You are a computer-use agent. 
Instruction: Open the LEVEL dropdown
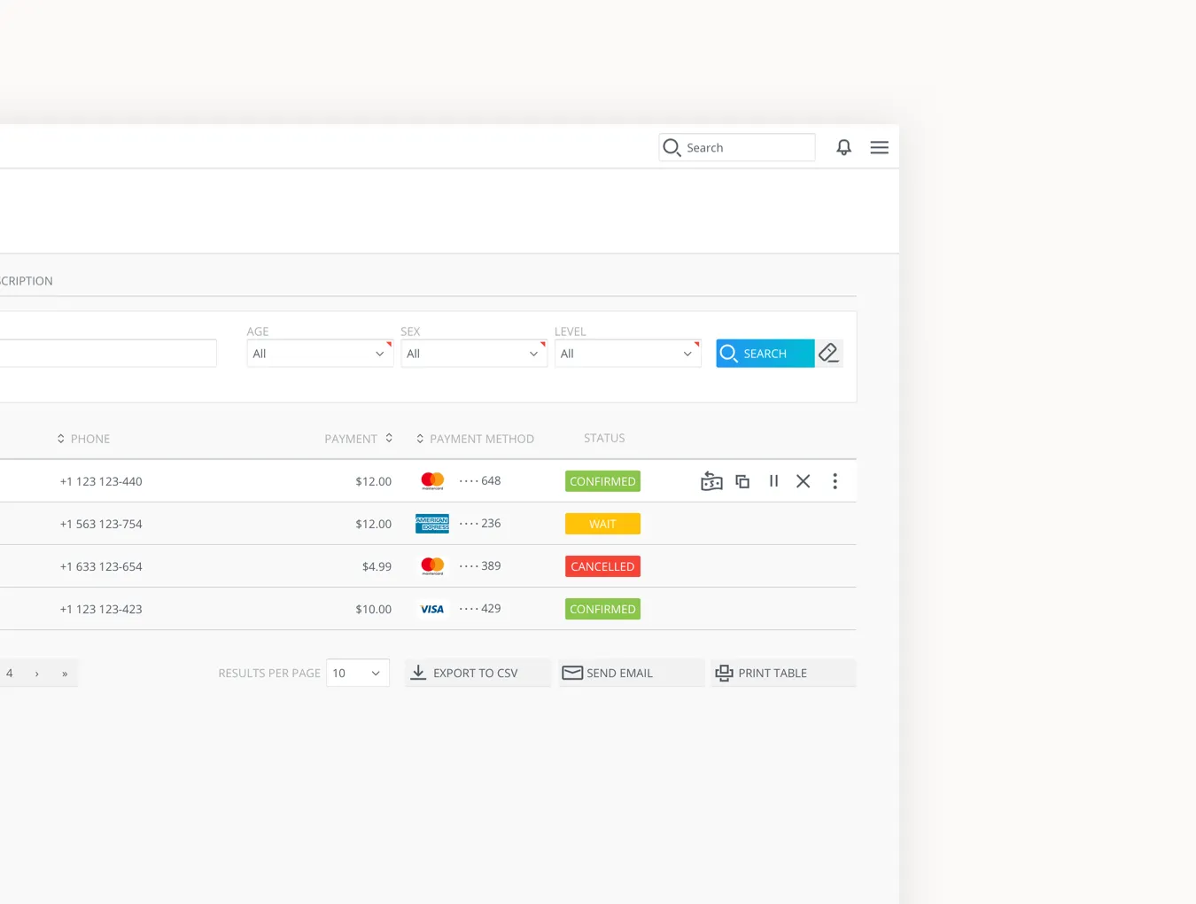pos(628,353)
